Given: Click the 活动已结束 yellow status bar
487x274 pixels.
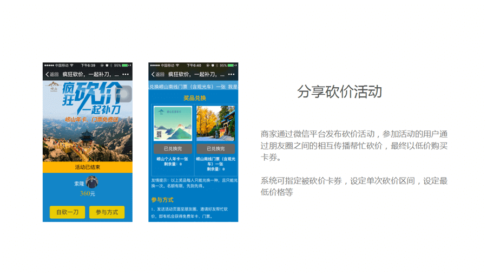Looking at the screenshot, I should 87,167.
